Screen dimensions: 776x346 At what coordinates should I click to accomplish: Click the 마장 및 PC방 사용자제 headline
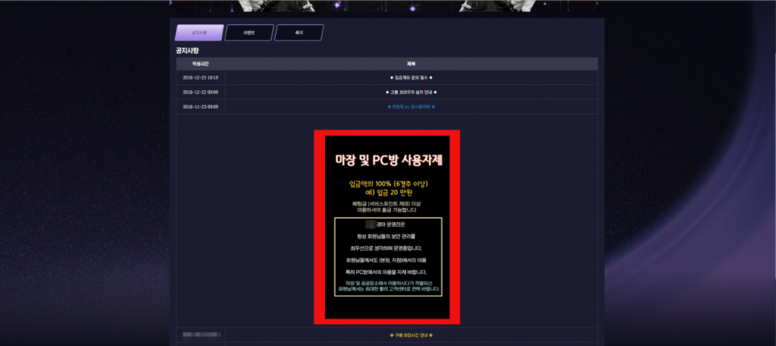387,161
